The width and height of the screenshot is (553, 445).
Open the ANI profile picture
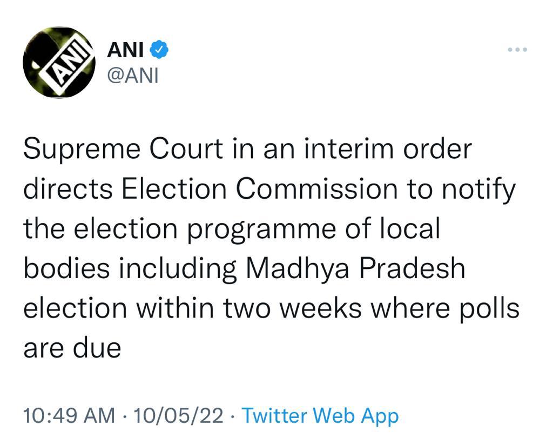pyautogui.click(x=59, y=63)
